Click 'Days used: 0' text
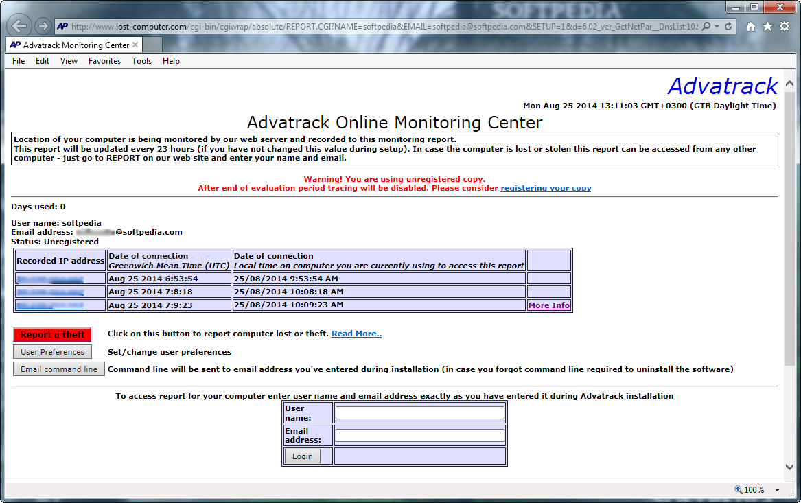The image size is (801, 503). click(x=38, y=207)
